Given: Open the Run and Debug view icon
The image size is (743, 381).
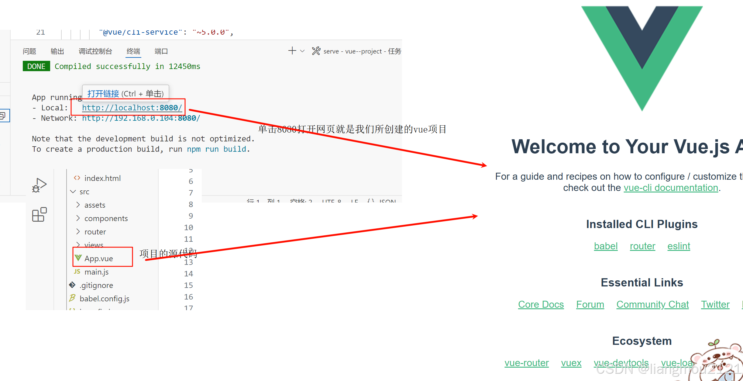Looking at the screenshot, I should [39, 185].
